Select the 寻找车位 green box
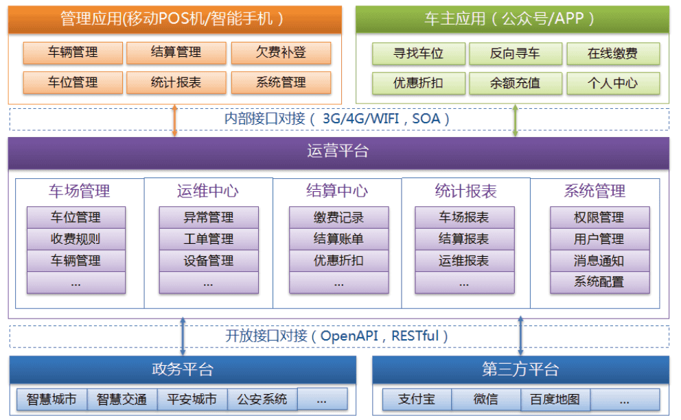Screen dimensions: 681x420 click(x=419, y=53)
